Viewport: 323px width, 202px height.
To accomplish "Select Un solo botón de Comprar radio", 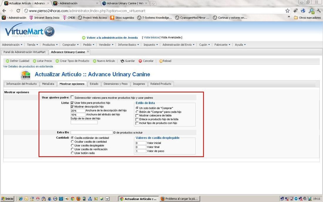I will pyautogui.click(x=137, y=108).
